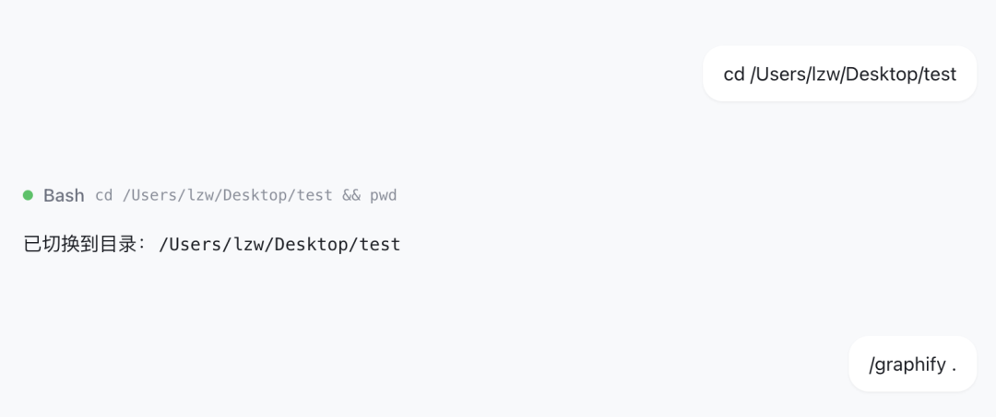
Task: Select the "/graphify ." message bubble
Action: pos(912,364)
